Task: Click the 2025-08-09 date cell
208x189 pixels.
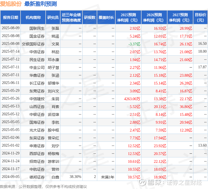Action: click(11, 28)
